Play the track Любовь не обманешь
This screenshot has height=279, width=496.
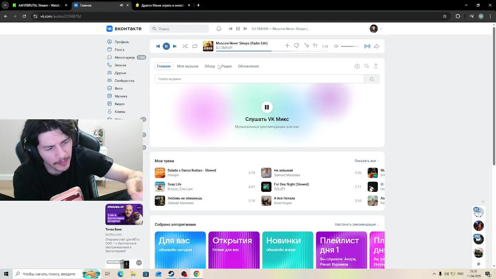(x=205, y=201)
